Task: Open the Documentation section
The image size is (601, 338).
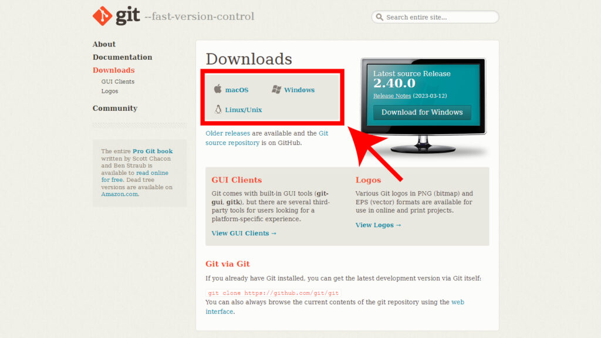Action: point(122,57)
